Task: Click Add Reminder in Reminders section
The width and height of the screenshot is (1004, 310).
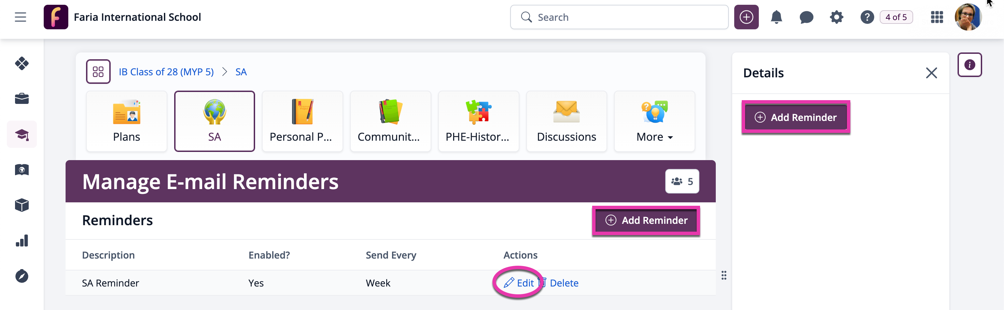Action: [x=646, y=220]
